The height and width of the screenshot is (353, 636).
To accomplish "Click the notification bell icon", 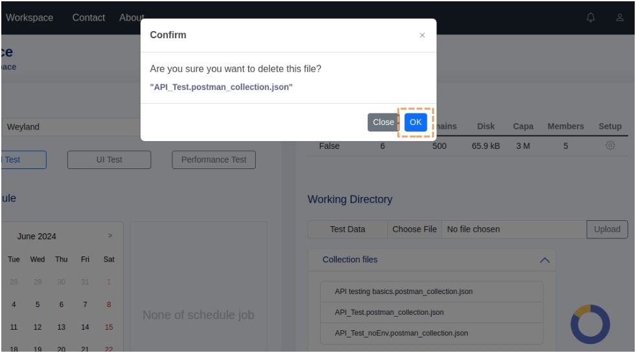I will point(591,17).
